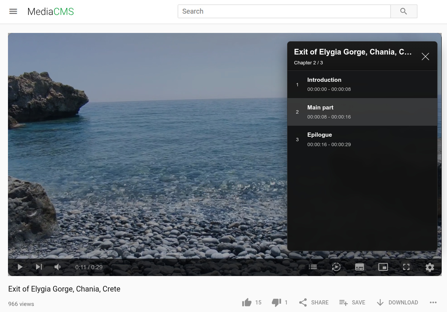Open the player settings gear
This screenshot has width=447, height=312.
tap(430, 267)
